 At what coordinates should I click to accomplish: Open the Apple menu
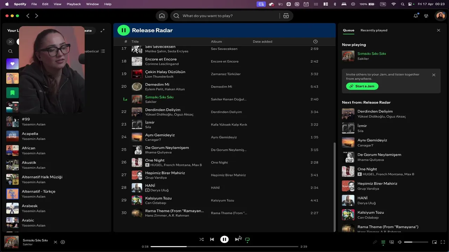(7, 4)
